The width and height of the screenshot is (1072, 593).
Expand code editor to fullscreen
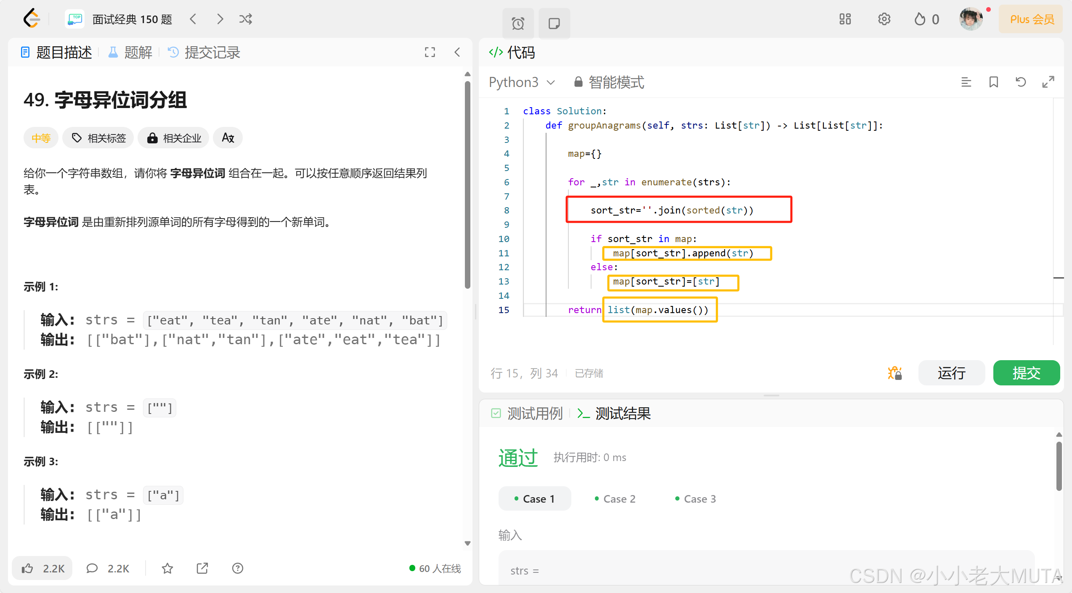[1048, 82]
